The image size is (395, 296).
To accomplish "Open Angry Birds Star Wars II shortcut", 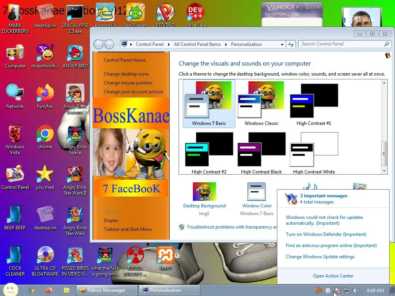I will tap(75, 180).
